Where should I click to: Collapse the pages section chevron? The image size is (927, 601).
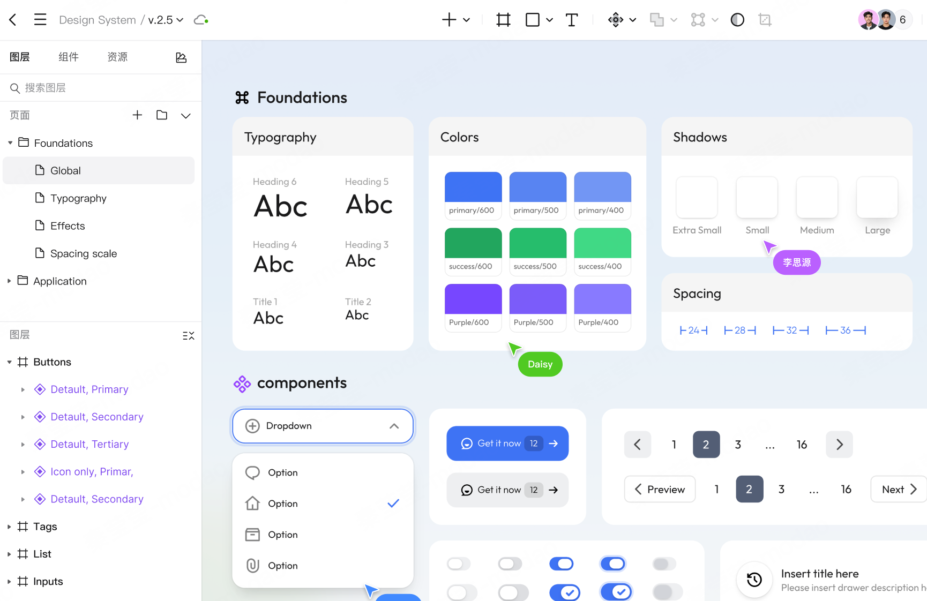pyautogui.click(x=185, y=115)
